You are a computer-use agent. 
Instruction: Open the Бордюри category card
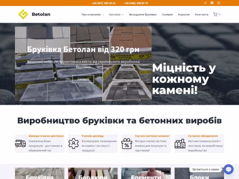[x=93, y=173]
